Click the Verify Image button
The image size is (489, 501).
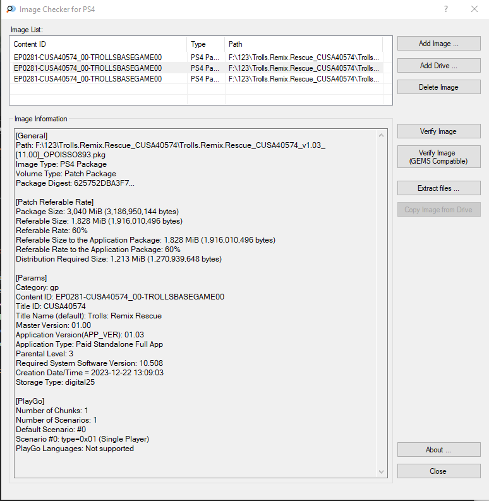click(438, 131)
